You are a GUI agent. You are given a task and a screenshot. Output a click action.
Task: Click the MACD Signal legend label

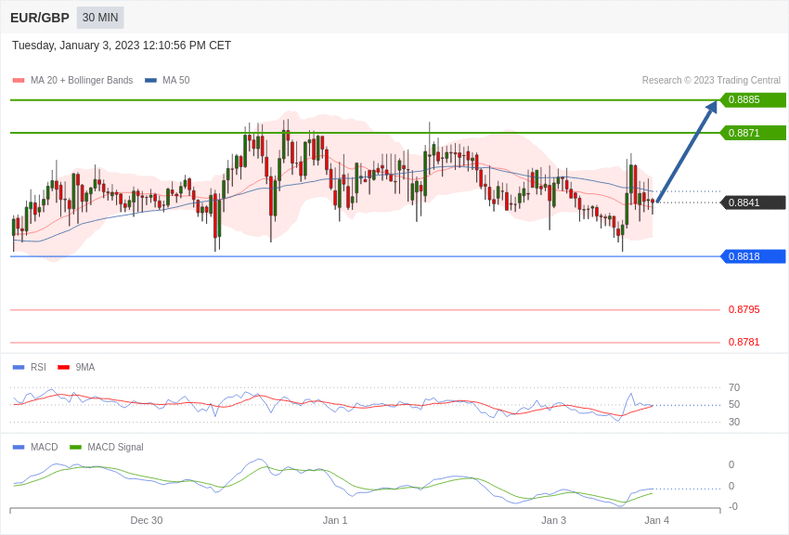pos(115,447)
